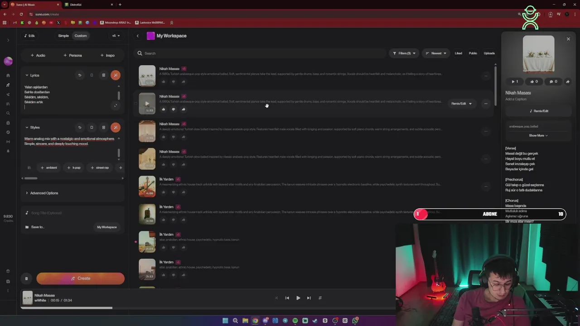580x326 pixels.
Task: Open the Remix/Edit dropdown
Action: tap(461, 104)
